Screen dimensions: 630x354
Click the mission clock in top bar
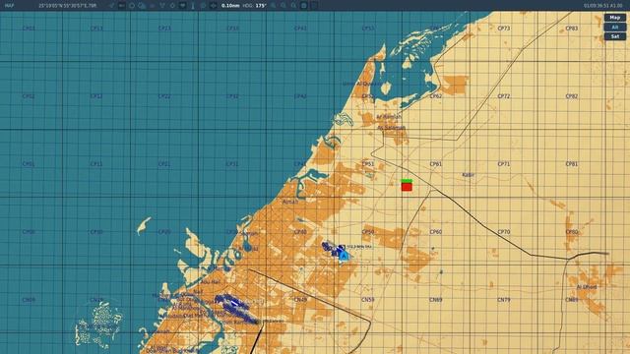pos(602,6)
